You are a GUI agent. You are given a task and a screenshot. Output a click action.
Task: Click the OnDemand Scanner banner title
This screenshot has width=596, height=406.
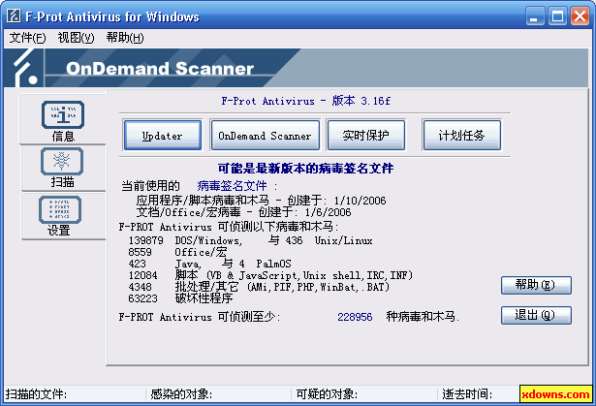160,69
